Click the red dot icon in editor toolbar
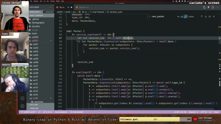This screenshot has width=221, height=124. (x=209, y=7)
